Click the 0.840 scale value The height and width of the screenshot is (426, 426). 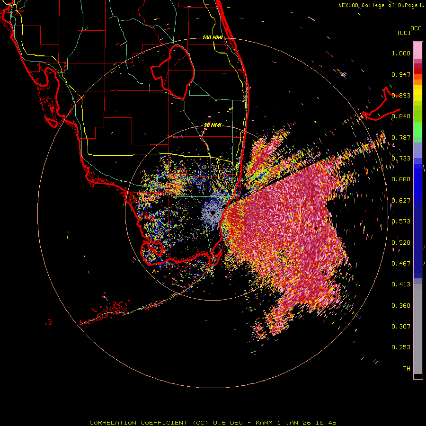[401, 116]
